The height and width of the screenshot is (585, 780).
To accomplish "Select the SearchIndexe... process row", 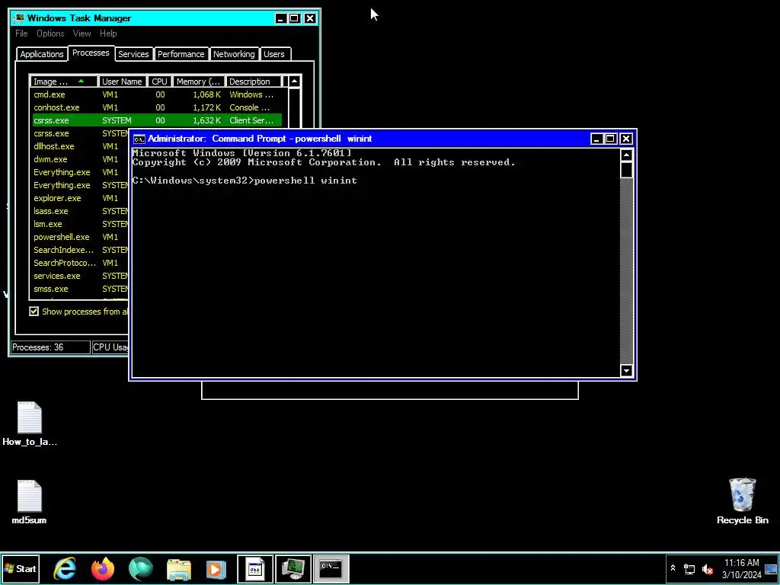I will (79, 250).
